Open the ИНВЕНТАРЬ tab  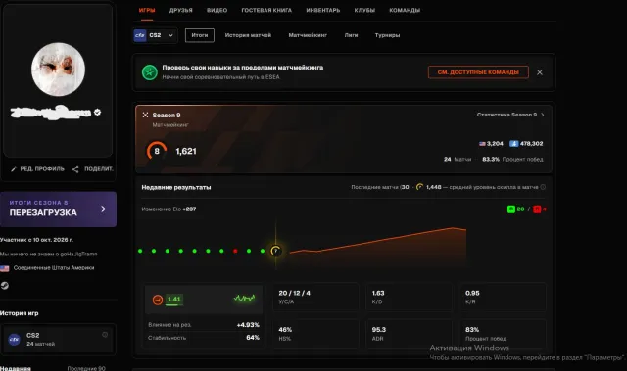point(323,11)
